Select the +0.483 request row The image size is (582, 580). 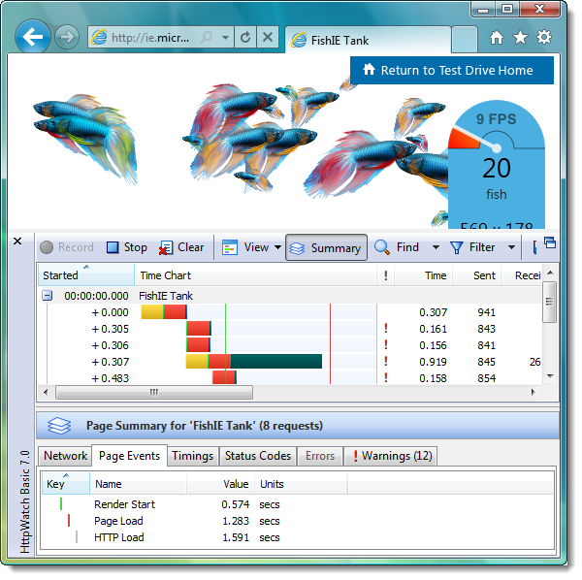click(289, 377)
